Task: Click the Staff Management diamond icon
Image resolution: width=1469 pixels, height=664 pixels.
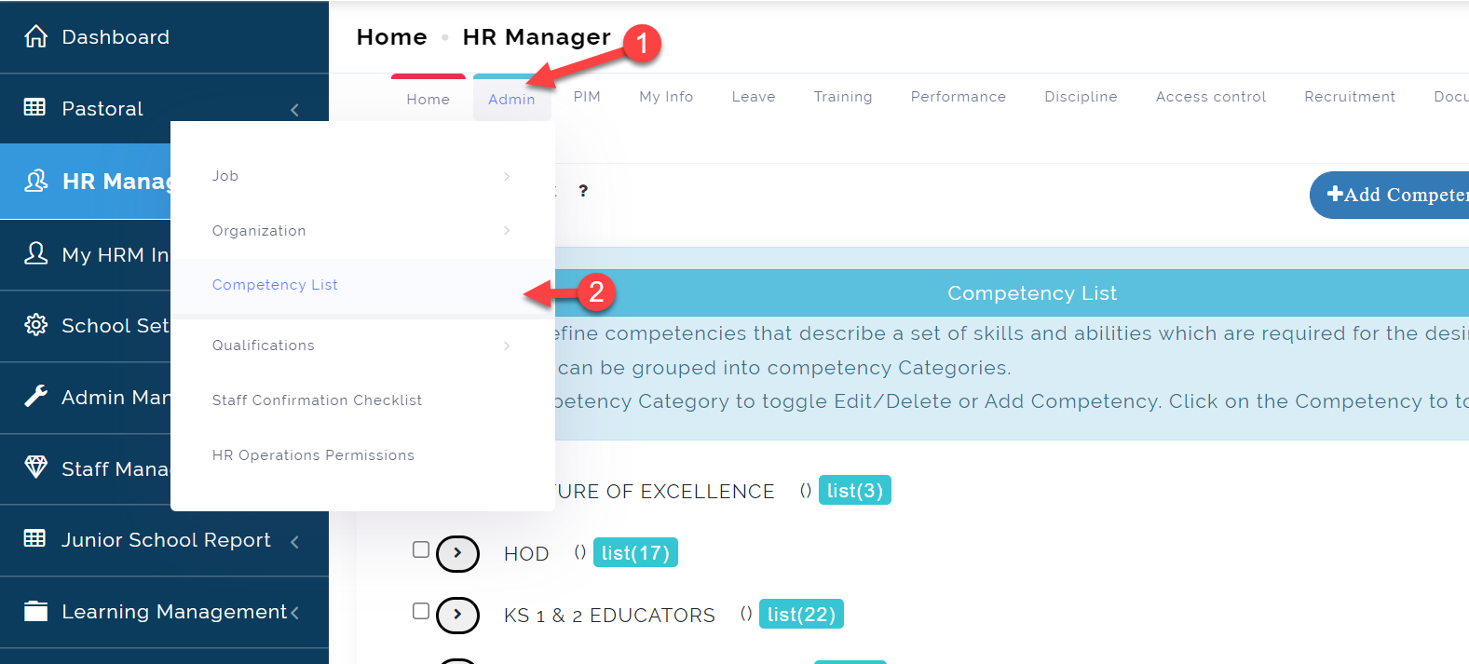Action: [x=35, y=468]
